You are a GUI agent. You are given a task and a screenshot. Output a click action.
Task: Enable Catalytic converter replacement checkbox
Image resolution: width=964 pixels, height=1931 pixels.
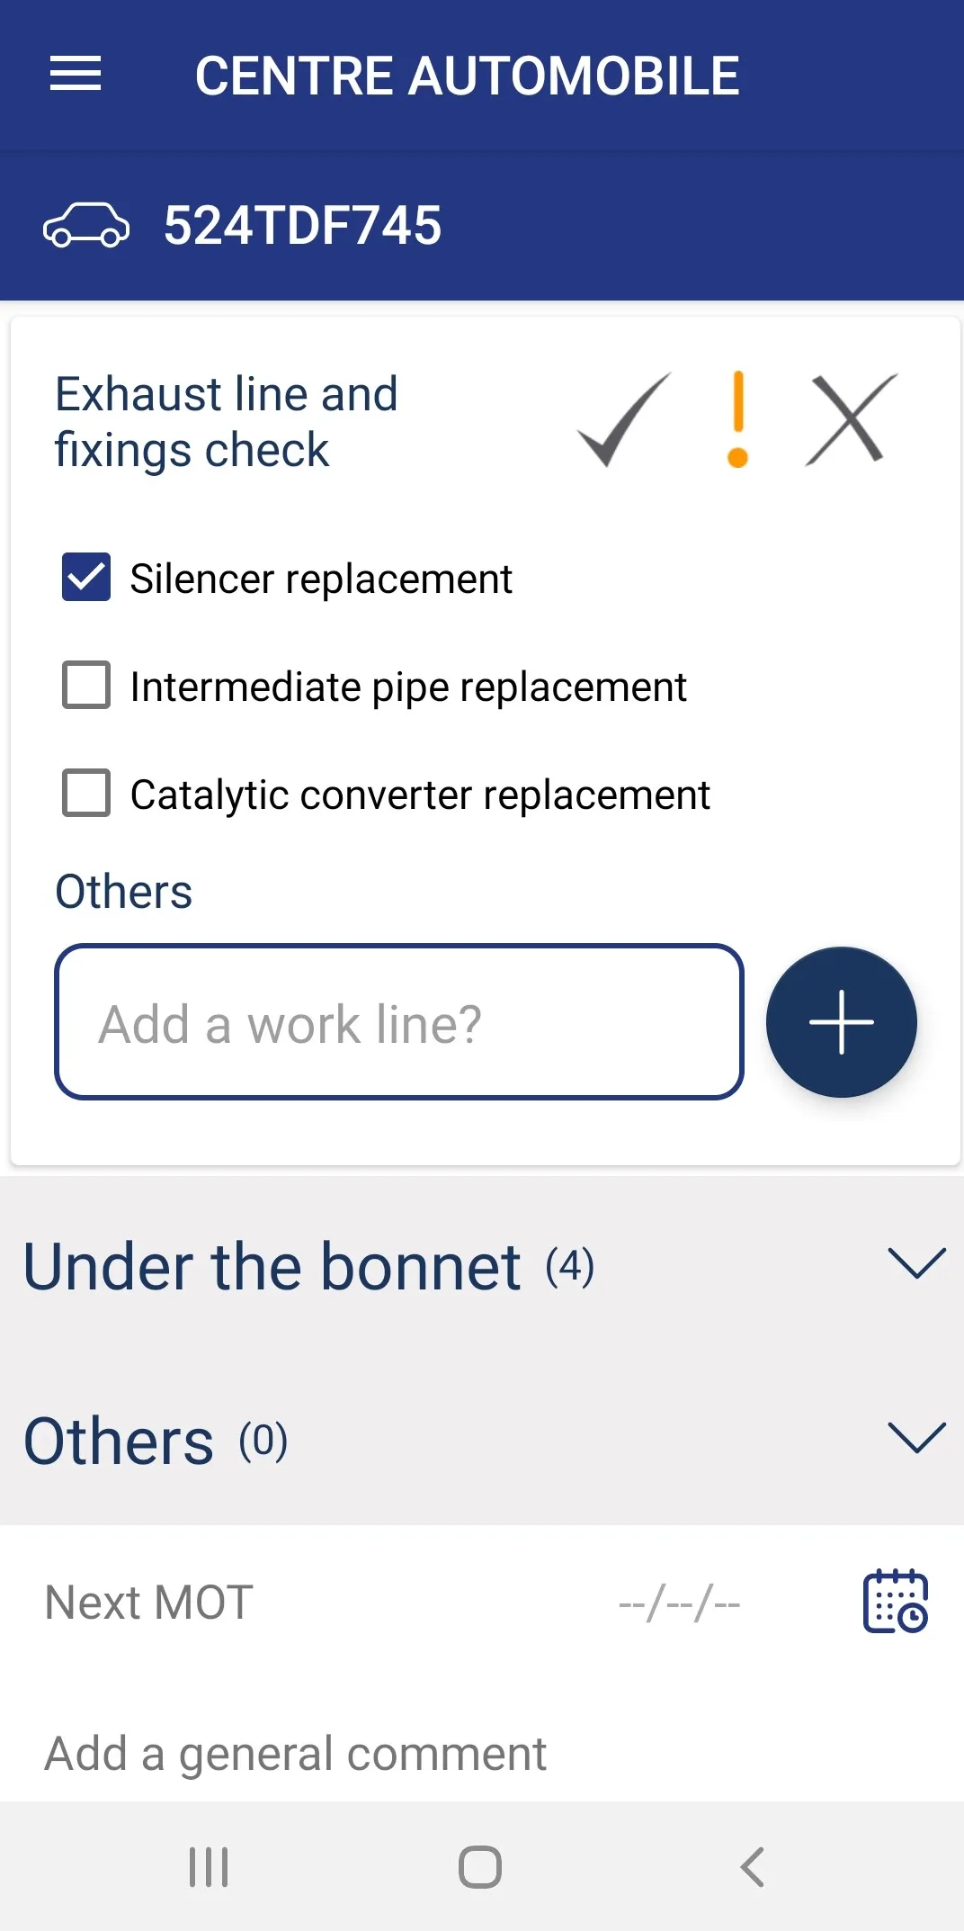click(x=86, y=793)
